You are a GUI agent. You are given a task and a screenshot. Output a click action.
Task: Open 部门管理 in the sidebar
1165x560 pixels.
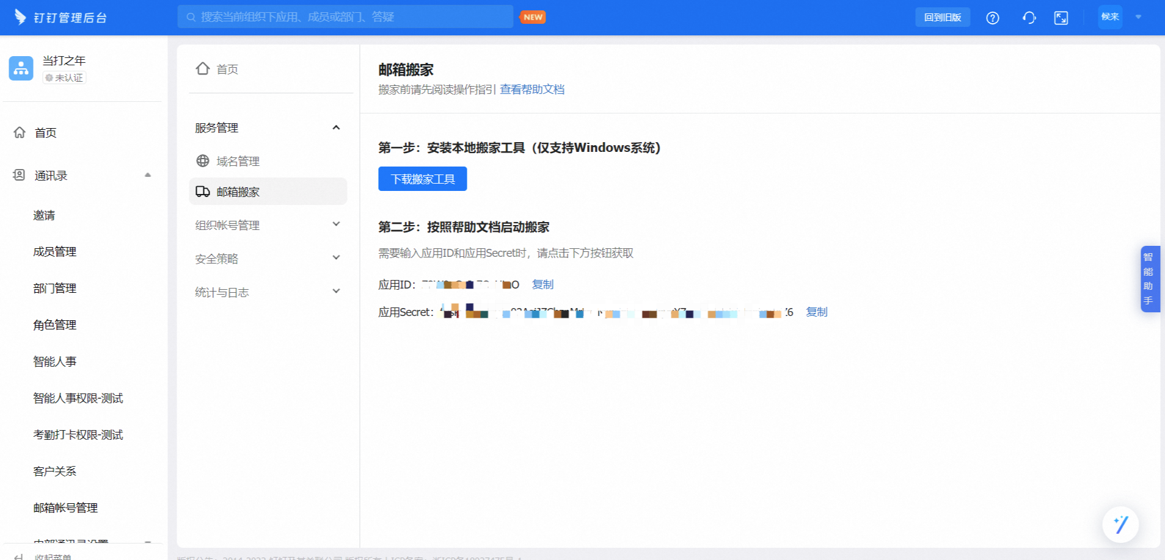pos(55,289)
